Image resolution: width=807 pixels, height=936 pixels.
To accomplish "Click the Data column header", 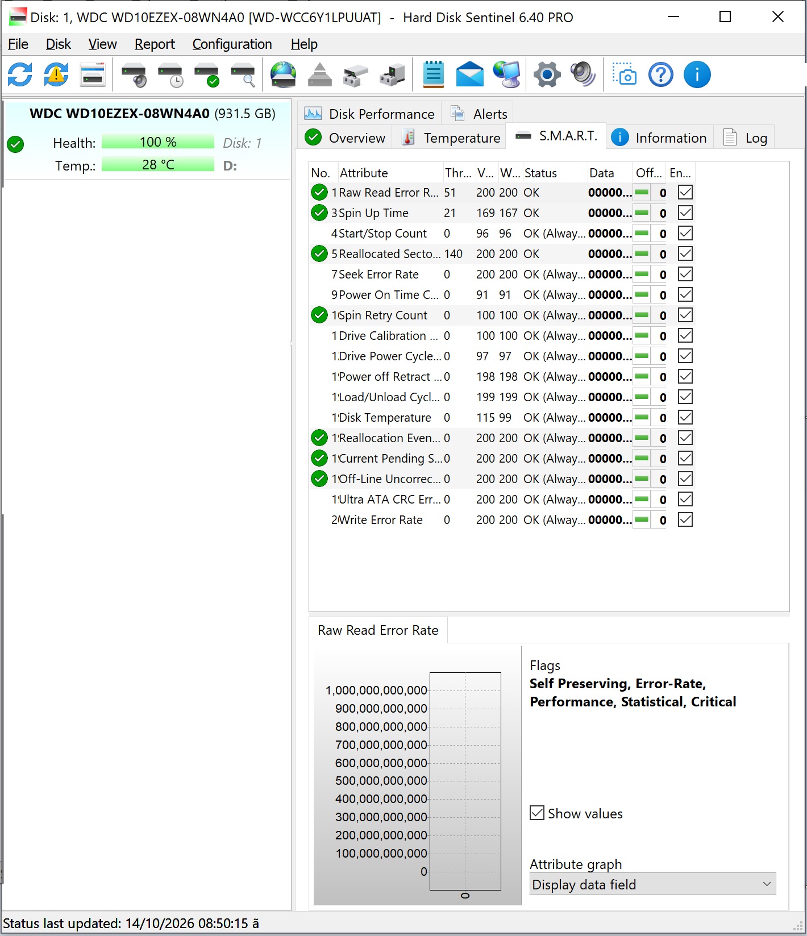I will tap(610, 173).
